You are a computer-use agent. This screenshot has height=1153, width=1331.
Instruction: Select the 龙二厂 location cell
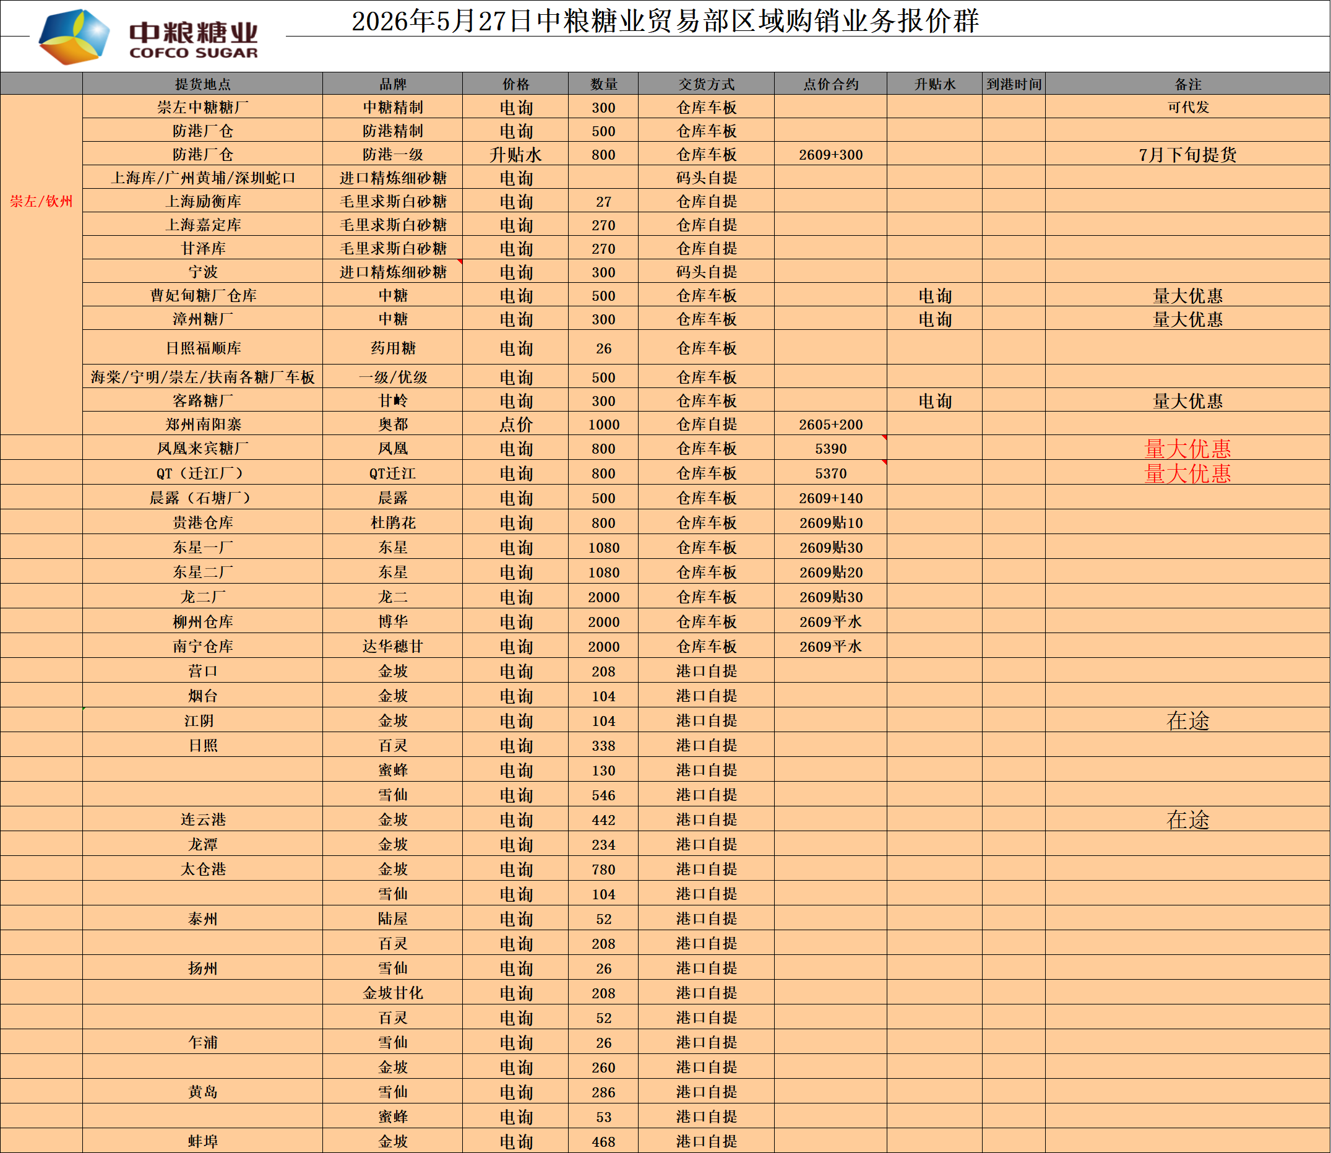pos(202,597)
